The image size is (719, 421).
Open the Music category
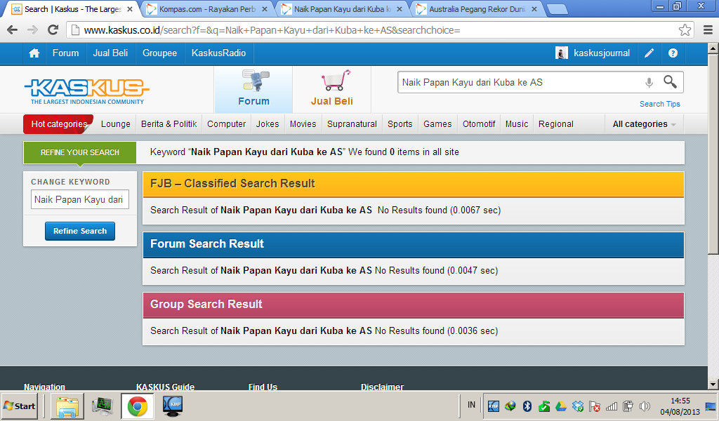[x=517, y=124]
